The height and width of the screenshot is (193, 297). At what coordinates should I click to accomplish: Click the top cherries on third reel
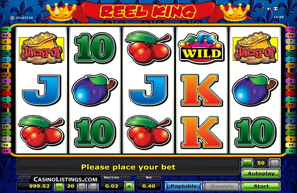[148, 47]
